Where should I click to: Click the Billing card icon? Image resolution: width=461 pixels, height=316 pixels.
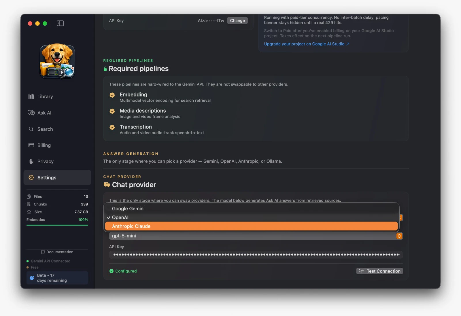point(31,145)
